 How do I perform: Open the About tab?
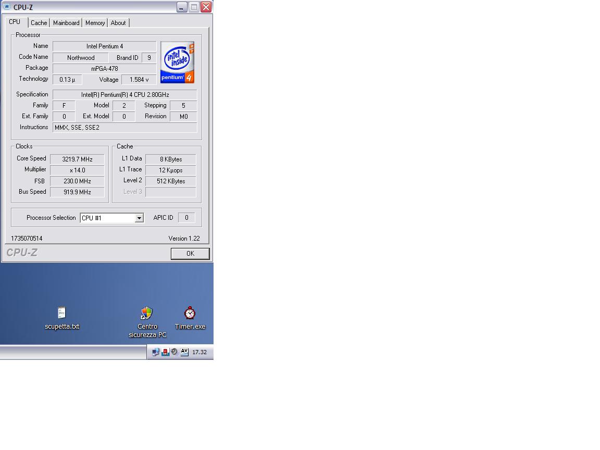(x=118, y=23)
